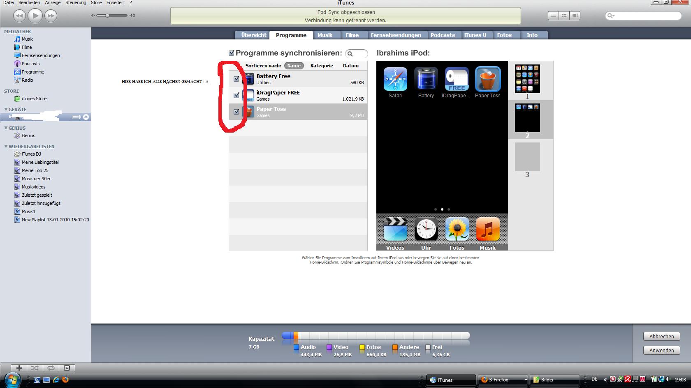Image resolution: width=691 pixels, height=388 pixels.
Task: Click the Fotos dock icon
Action: click(457, 229)
